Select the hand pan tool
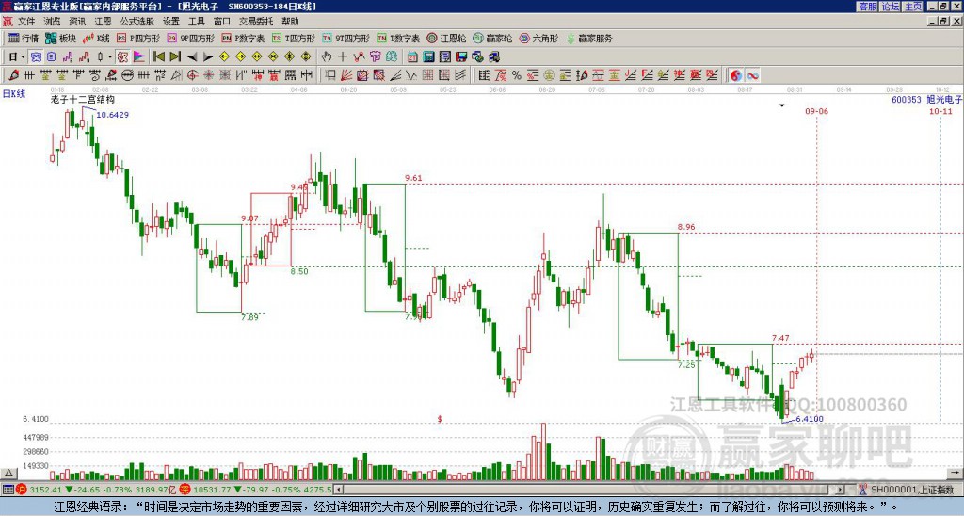The width and height of the screenshot is (964, 516). (x=327, y=57)
